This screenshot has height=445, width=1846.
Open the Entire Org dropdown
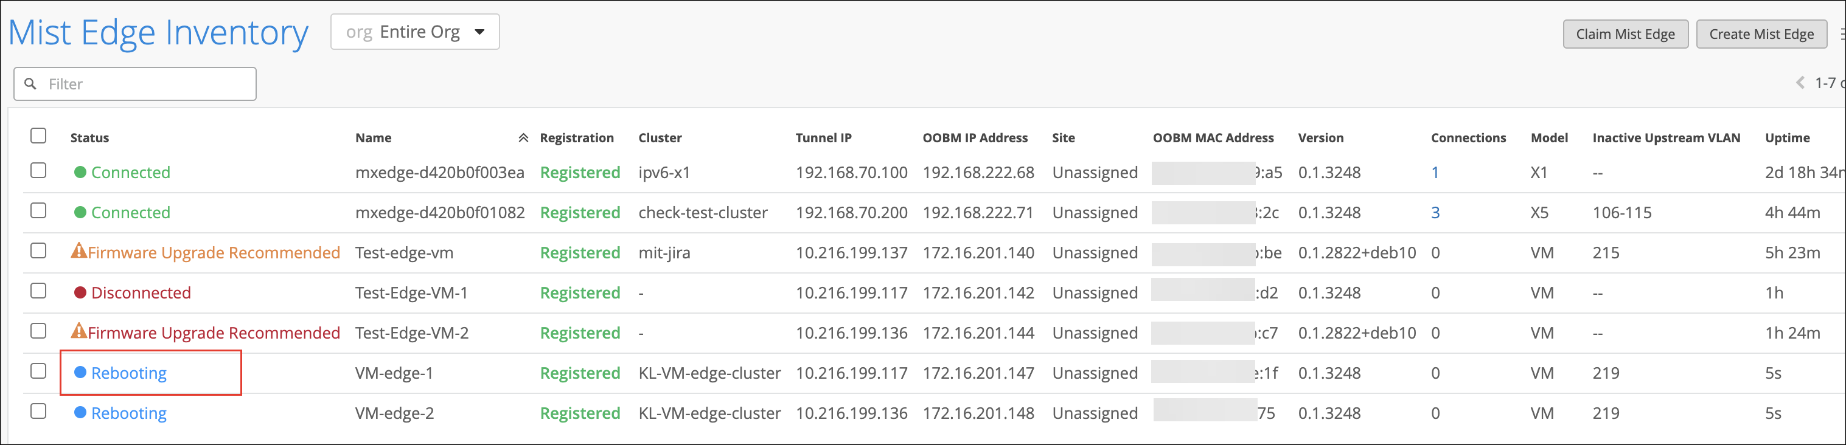click(415, 32)
